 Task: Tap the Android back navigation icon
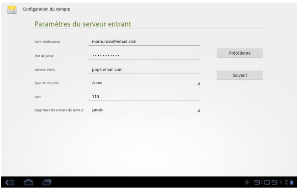click(x=10, y=182)
